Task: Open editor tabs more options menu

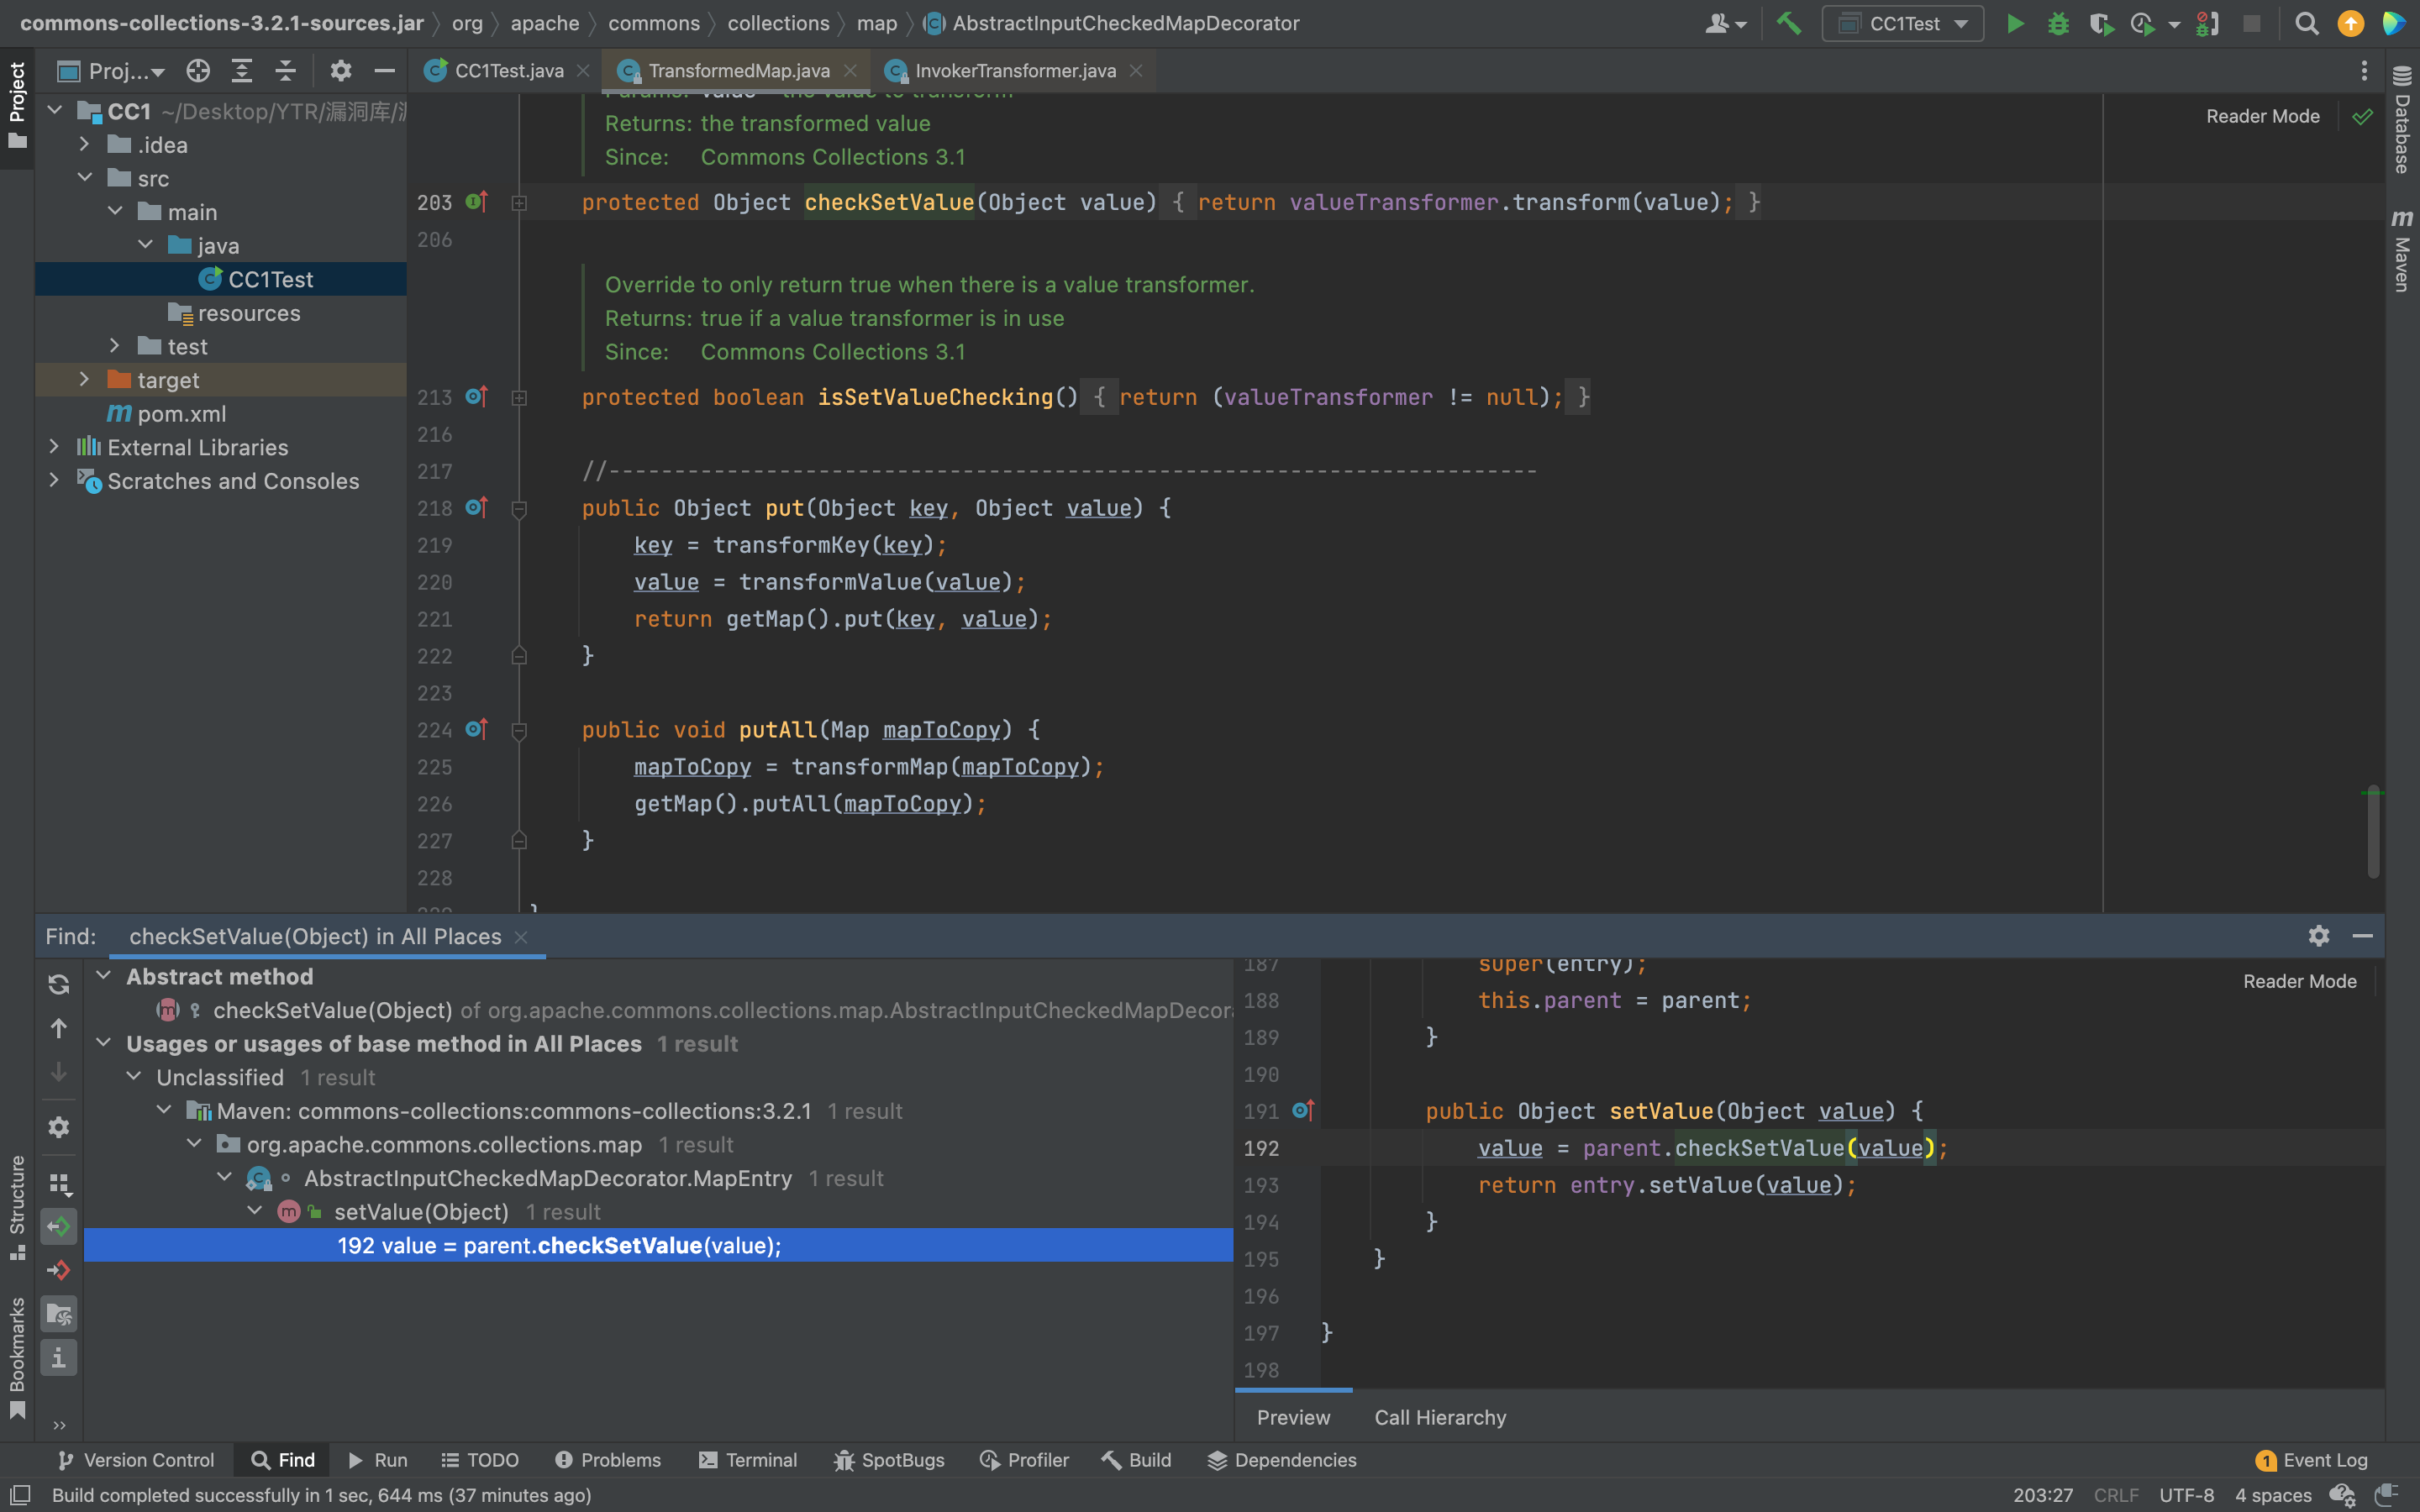Action: click(2364, 70)
